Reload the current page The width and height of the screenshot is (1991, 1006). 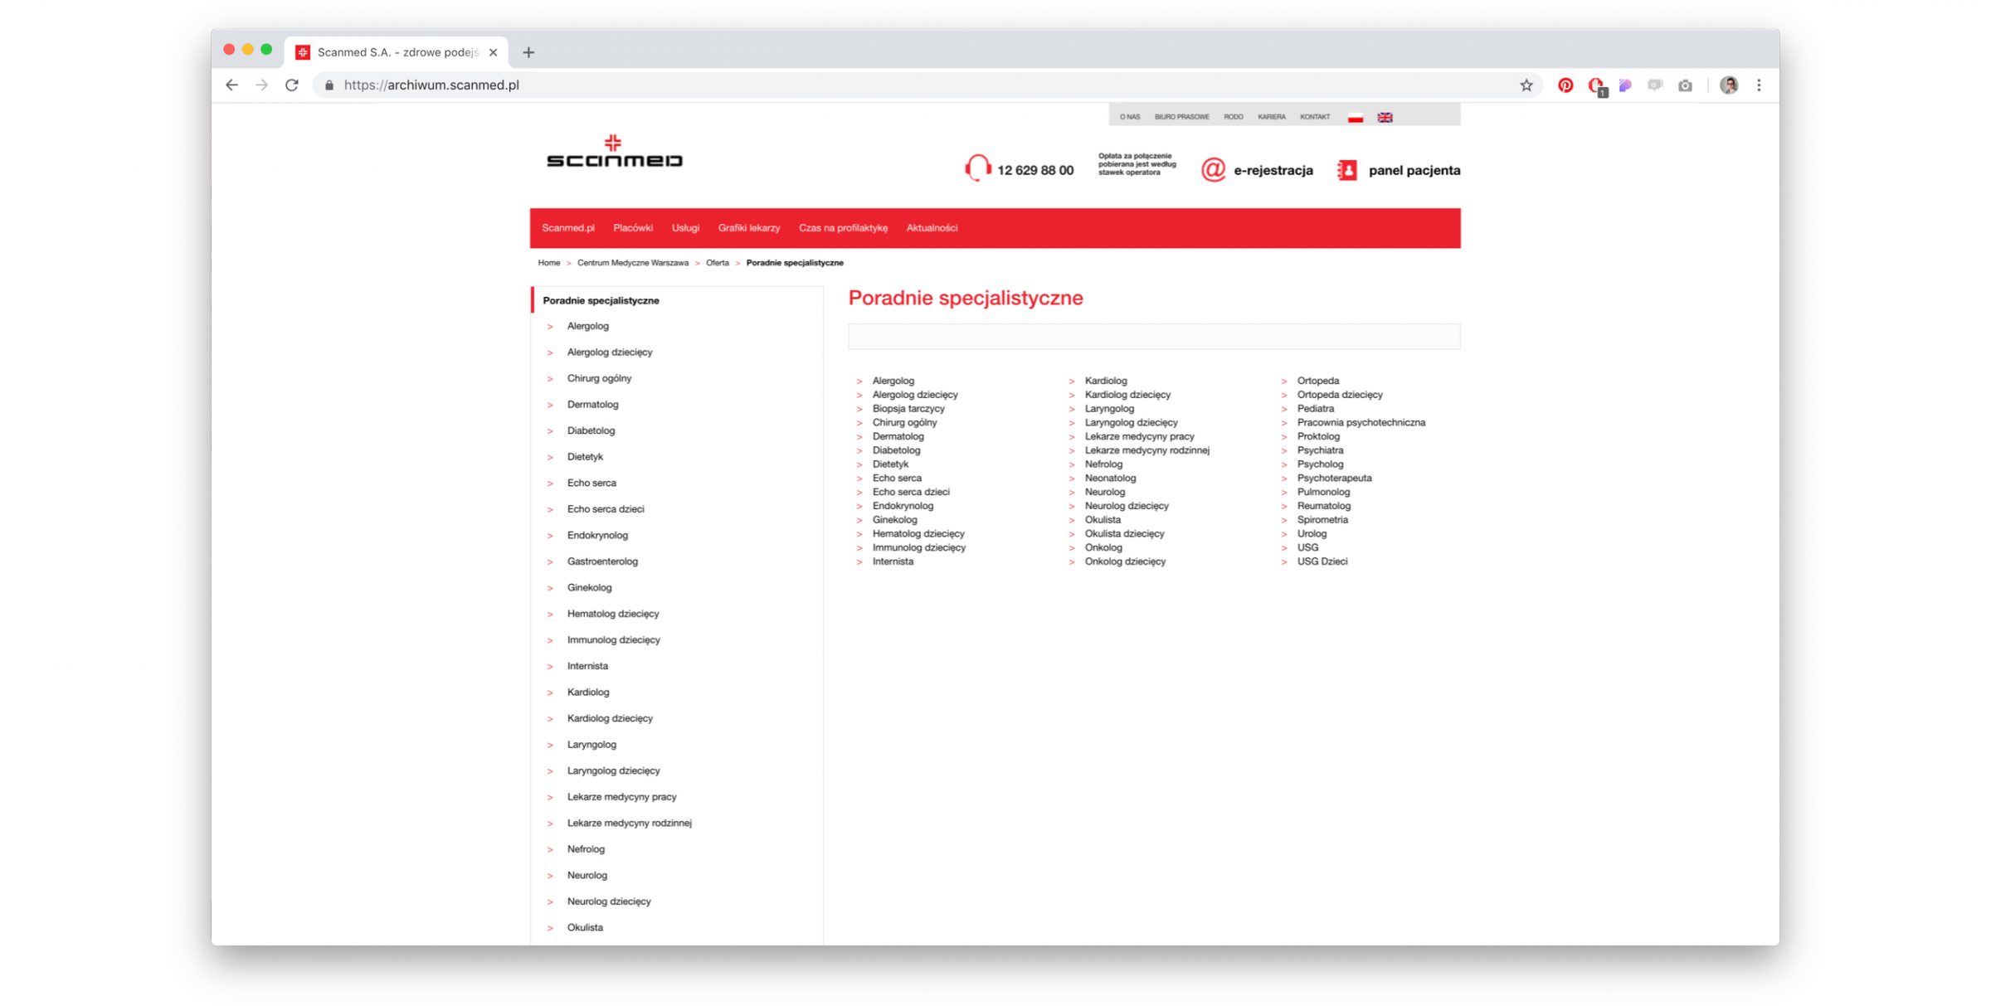click(292, 85)
